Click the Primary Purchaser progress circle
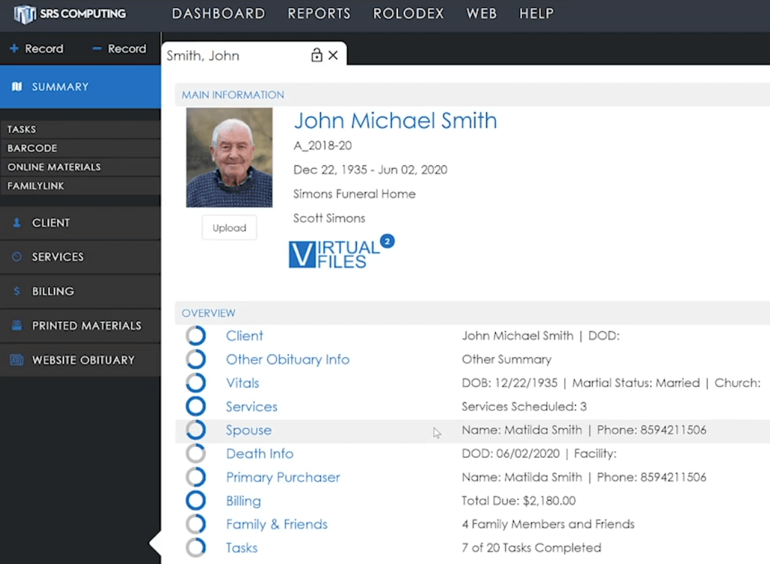The image size is (770, 564). [x=196, y=477]
